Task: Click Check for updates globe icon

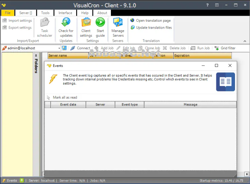Action: [x=66, y=22]
